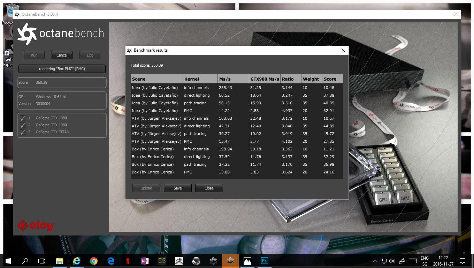Viewport: 474px width, 268px height.
Task: Open OneNote from taskbar
Action: click(x=145, y=261)
